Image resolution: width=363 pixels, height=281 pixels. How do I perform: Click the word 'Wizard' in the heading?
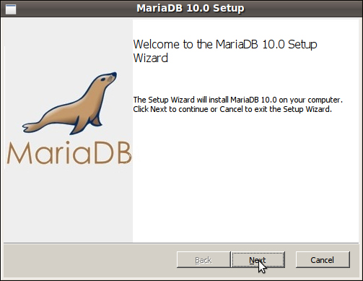pos(151,58)
